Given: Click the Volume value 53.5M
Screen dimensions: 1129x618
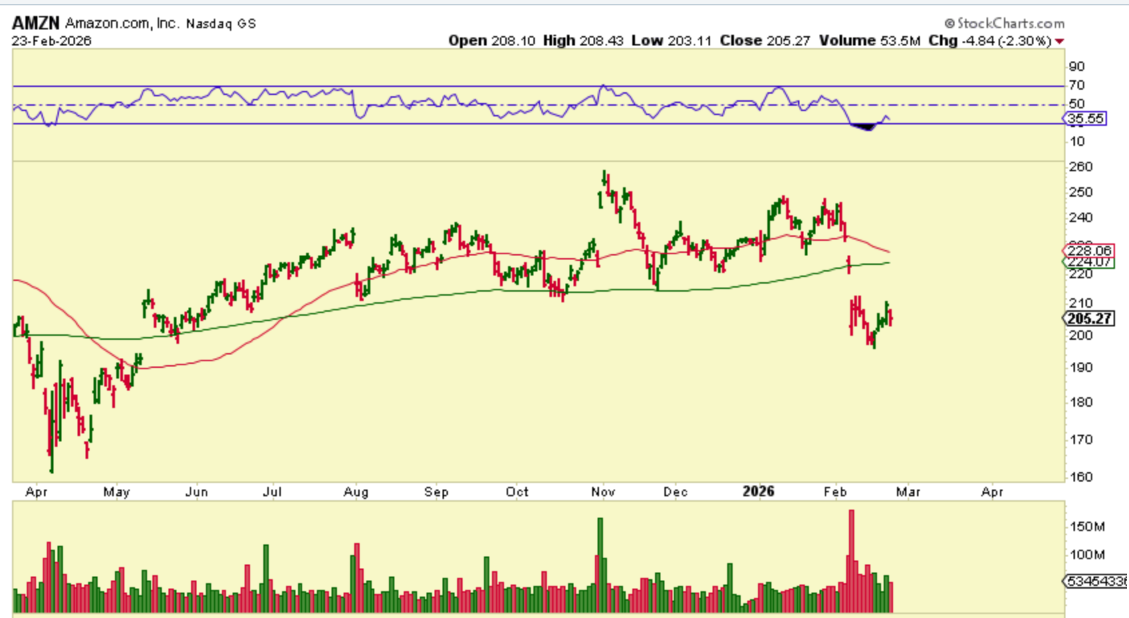Looking at the screenshot, I should [x=900, y=41].
